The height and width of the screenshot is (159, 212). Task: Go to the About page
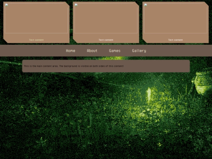pos(92,51)
